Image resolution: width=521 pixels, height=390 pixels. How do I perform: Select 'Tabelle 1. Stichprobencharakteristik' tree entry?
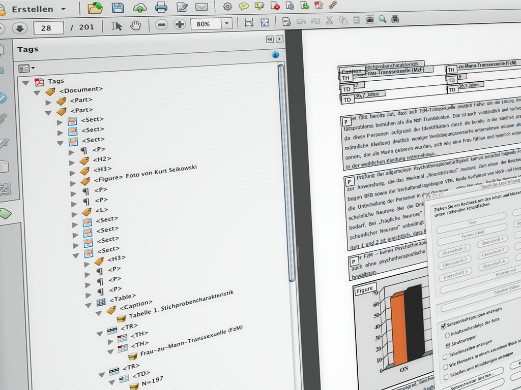(x=181, y=304)
